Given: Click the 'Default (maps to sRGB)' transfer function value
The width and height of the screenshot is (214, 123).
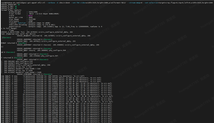Looking at the screenshot, I should click(39, 23).
